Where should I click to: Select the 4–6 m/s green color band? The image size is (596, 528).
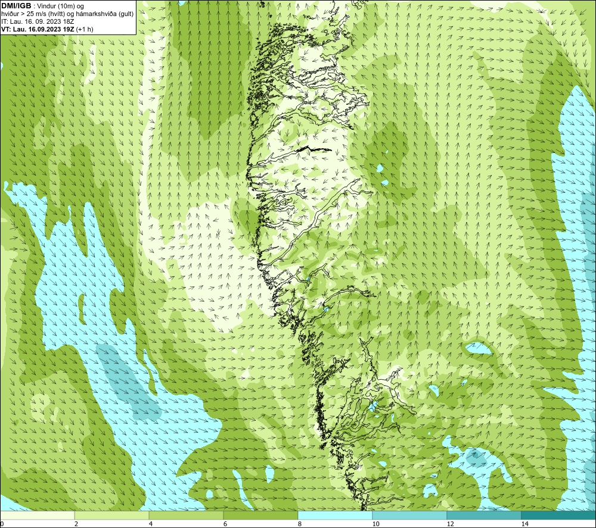186,515
